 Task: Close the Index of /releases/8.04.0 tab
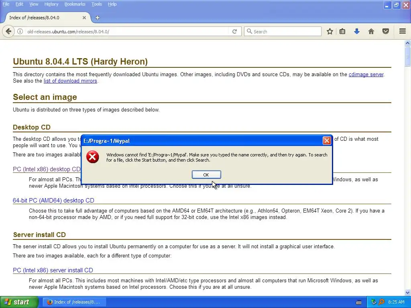(x=84, y=18)
